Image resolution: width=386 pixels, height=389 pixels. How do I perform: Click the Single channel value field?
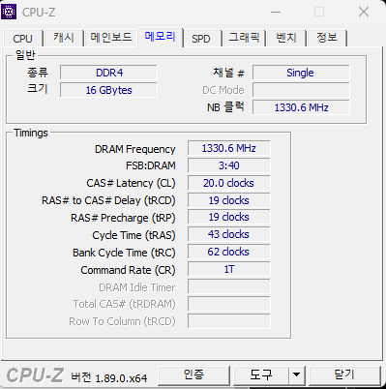pyautogui.click(x=301, y=73)
